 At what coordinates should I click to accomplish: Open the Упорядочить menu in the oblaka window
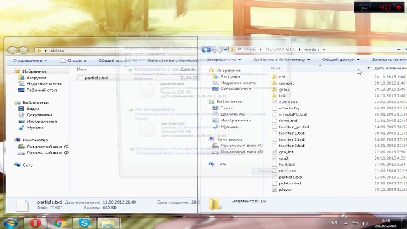tap(31, 60)
